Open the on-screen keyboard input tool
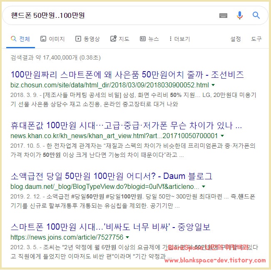The image size is (271, 270). coord(223,15)
